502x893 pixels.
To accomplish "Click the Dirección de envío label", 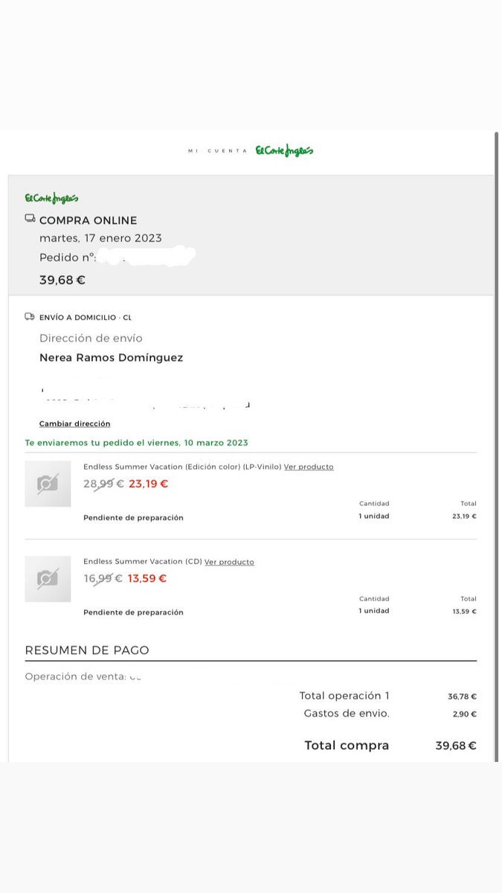I will (x=91, y=338).
